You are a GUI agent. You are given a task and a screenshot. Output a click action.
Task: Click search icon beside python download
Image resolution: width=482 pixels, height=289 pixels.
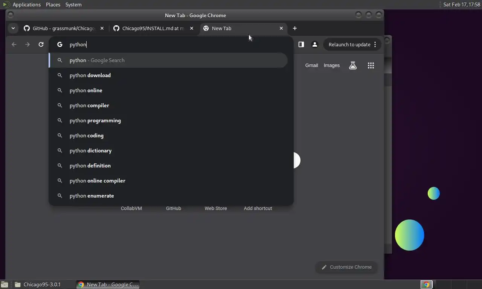coord(59,75)
